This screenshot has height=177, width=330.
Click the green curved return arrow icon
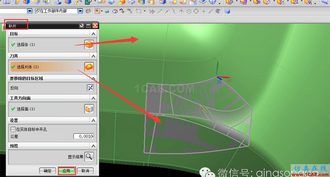[107, 12]
